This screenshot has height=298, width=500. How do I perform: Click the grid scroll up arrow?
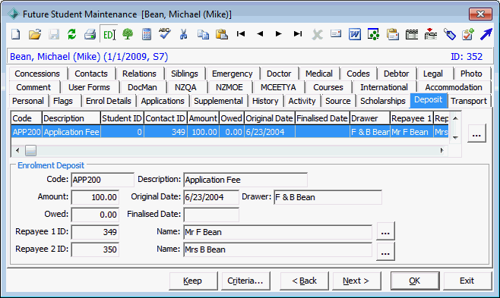(x=455, y=118)
